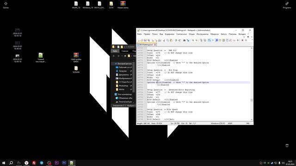This screenshot has height=166, width=296.
Task: Click the 'Advanced Error Reporting' line
Action: pos(171,90)
